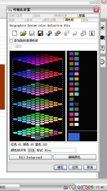
Task: Pick the olive swatch alone in its row
Action: click(72, 99)
